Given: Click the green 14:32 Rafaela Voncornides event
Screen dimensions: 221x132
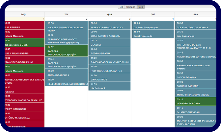Looking at the screenshot, I should click(x=66, y=51).
